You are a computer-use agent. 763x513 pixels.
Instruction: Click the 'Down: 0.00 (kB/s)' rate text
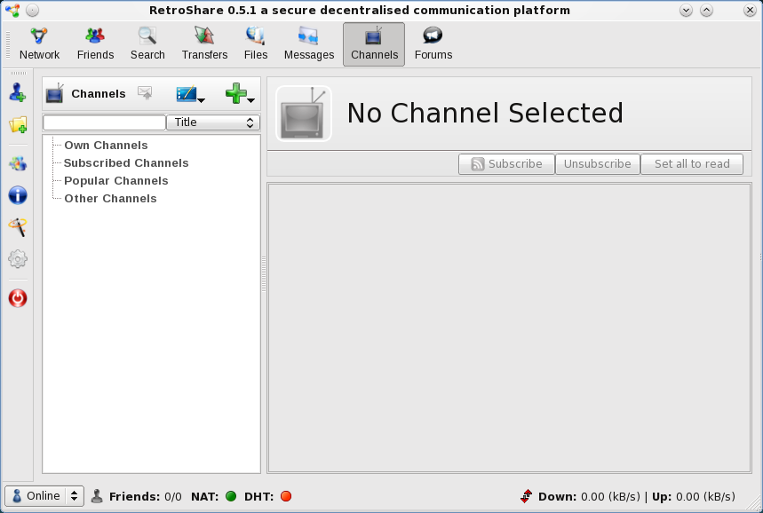tap(589, 496)
